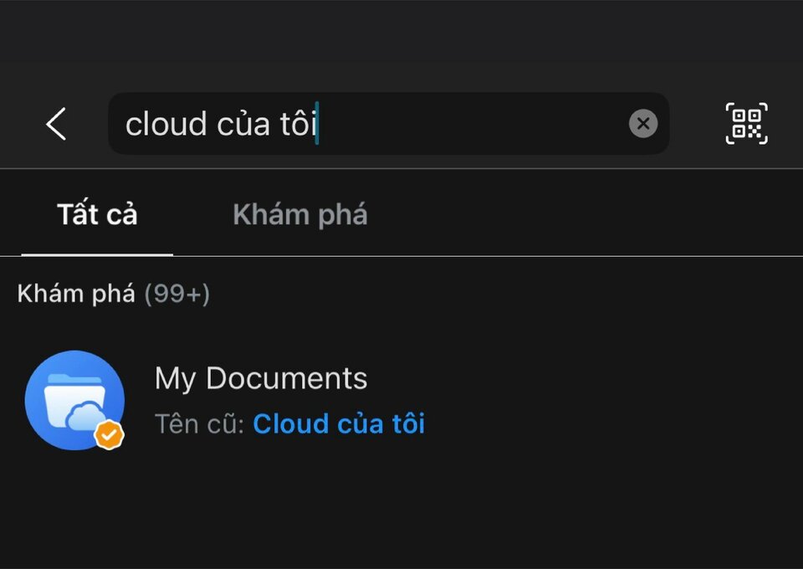
Task: Tap the My Documents result title text
Action: pyautogui.click(x=260, y=378)
